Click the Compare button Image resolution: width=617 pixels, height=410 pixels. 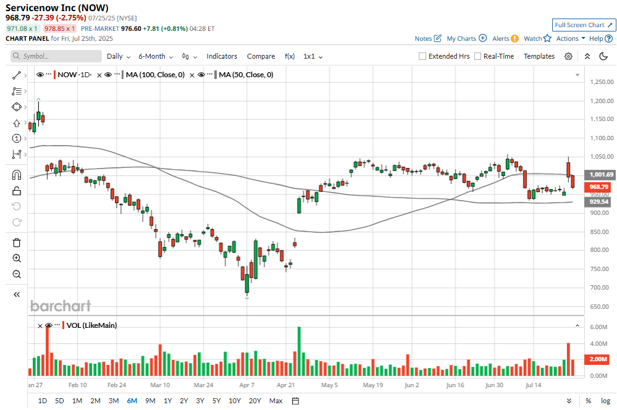[261, 56]
